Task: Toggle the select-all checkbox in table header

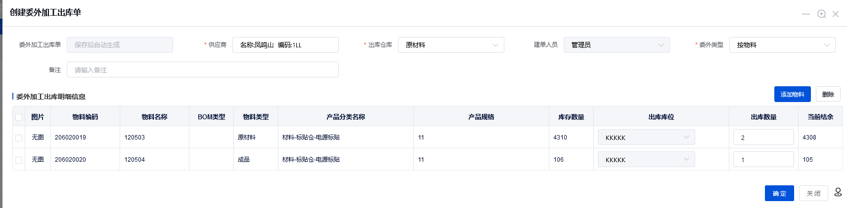Action: click(x=19, y=117)
